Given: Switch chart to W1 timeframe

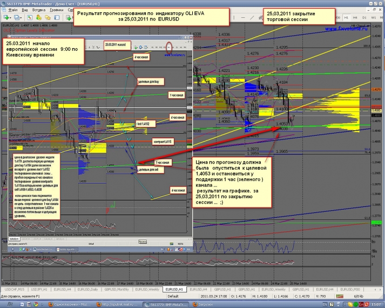Looking at the screenshot, I should 373,18.
